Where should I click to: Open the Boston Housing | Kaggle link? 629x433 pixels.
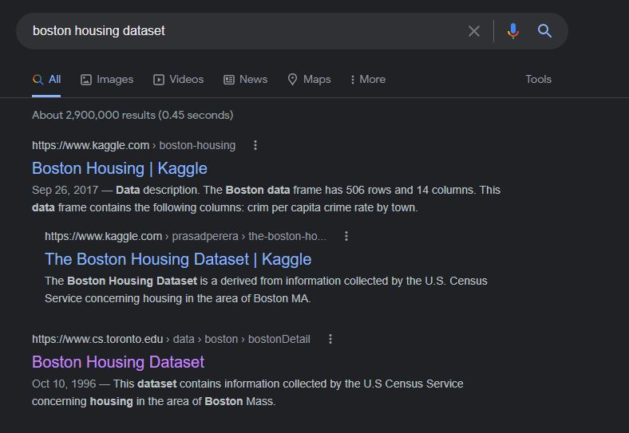tap(119, 168)
